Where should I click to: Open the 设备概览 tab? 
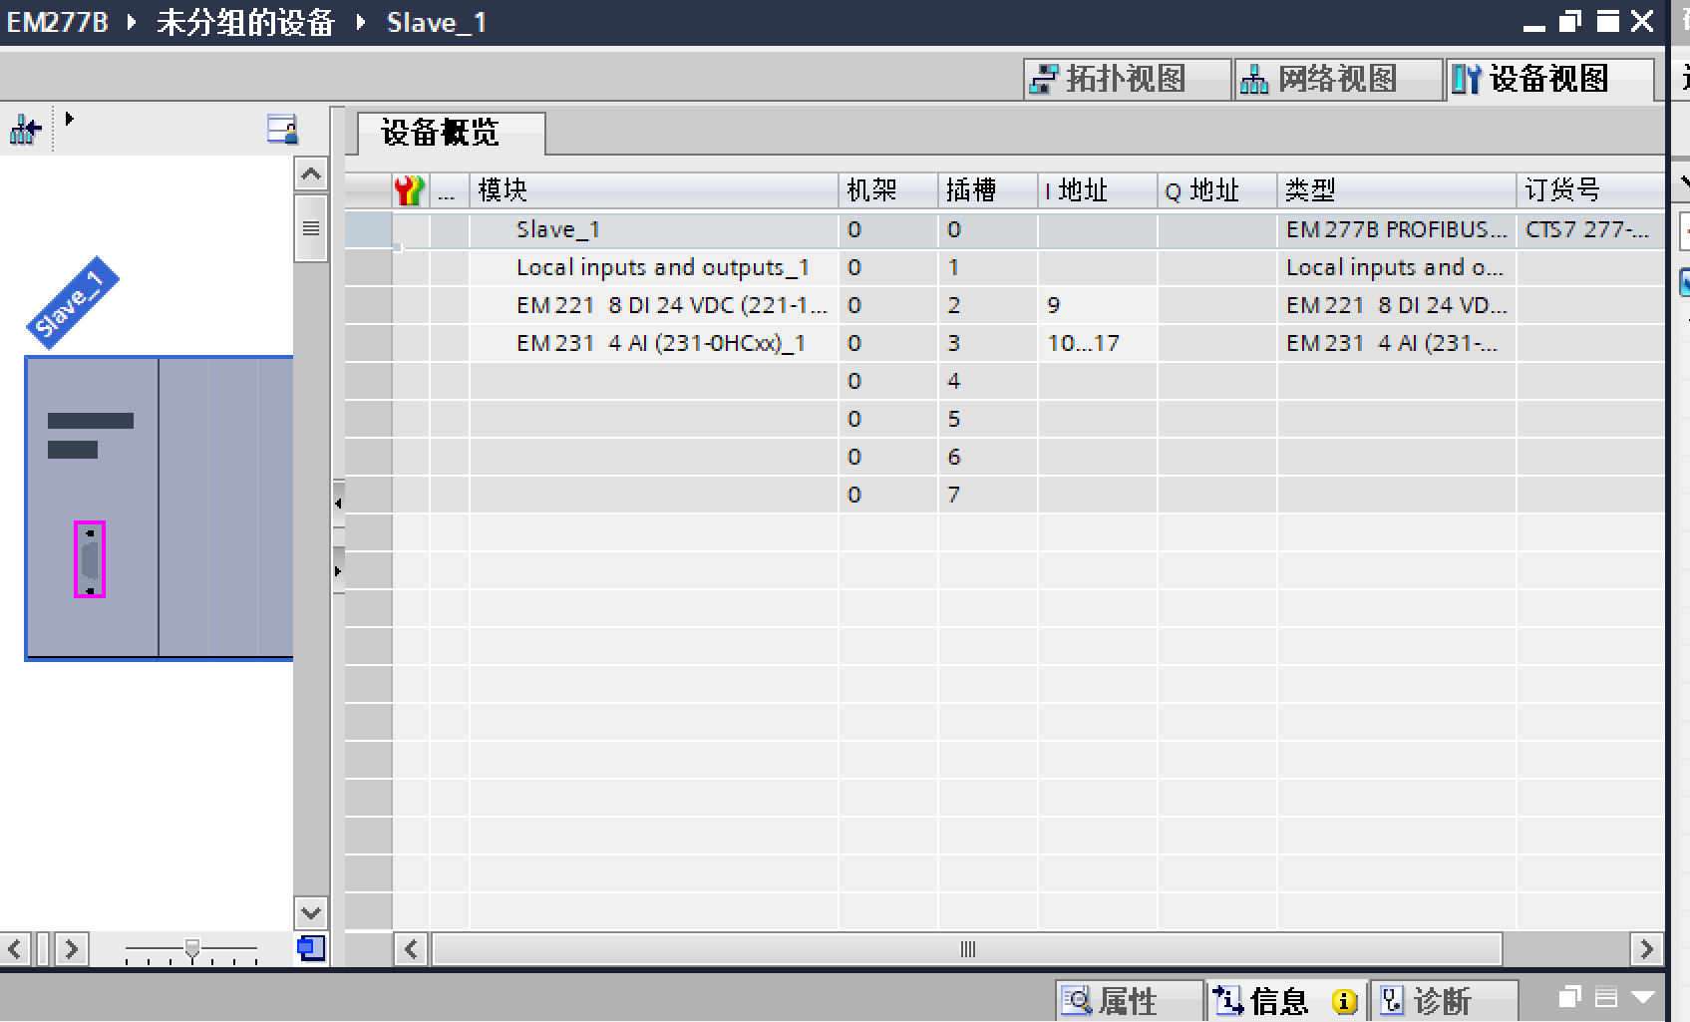451,133
